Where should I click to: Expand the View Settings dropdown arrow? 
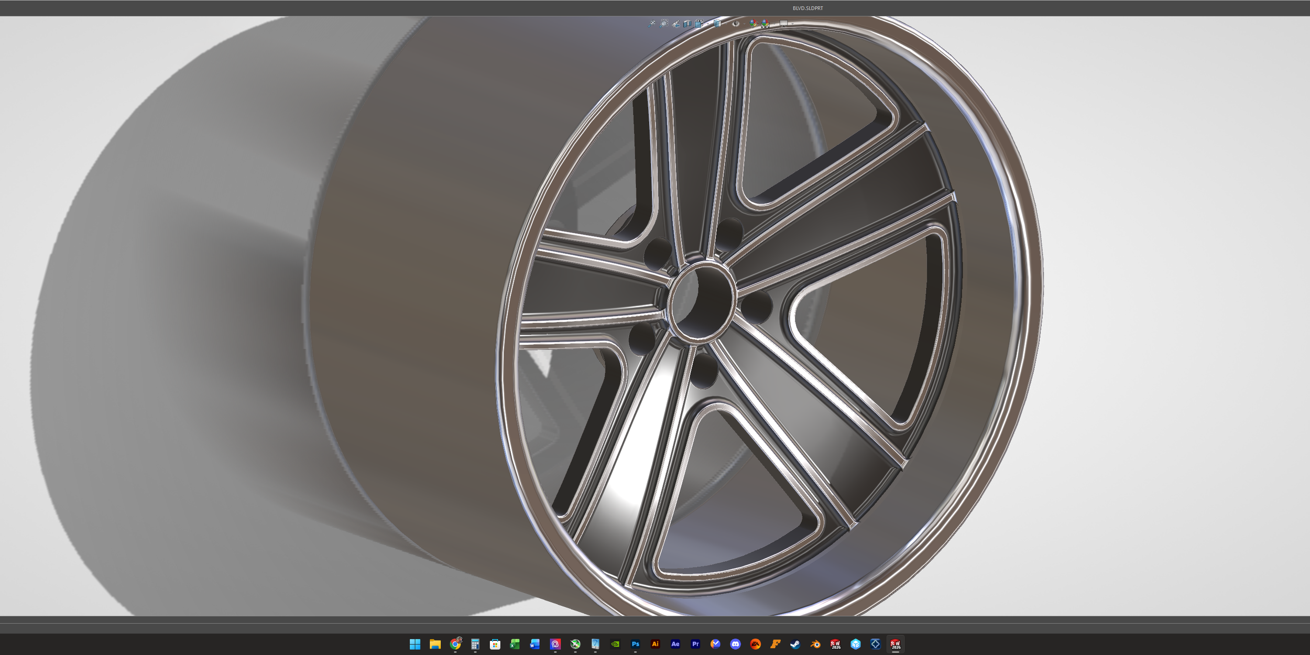pos(792,24)
